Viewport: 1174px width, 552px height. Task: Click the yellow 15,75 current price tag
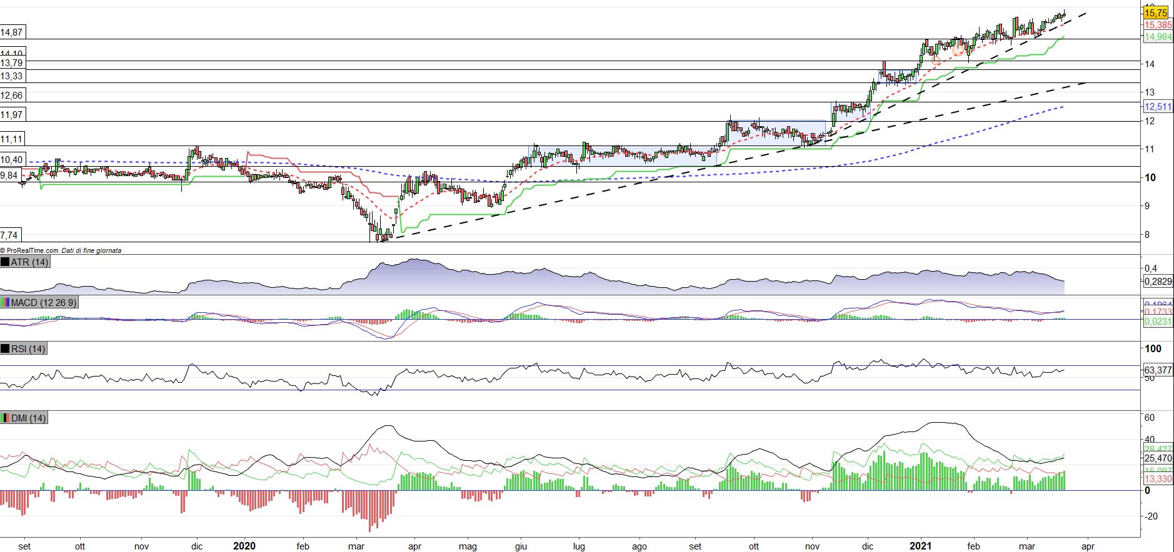point(1155,13)
